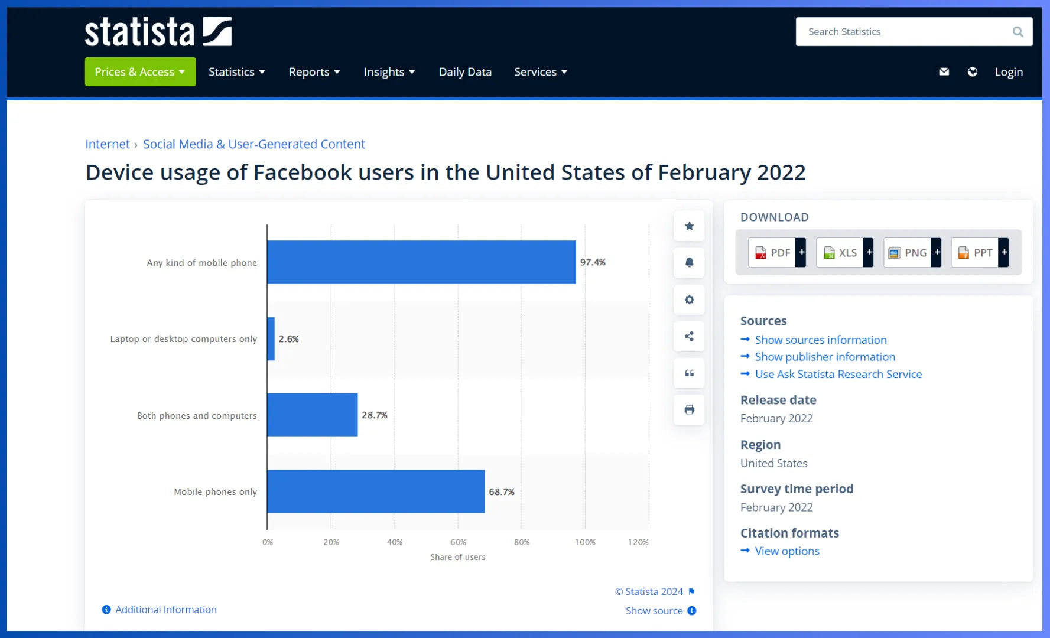The height and width of the screenshot is (638, 1050).
Task: Click the 68.7% value label
Action: (x=502, y=491)
